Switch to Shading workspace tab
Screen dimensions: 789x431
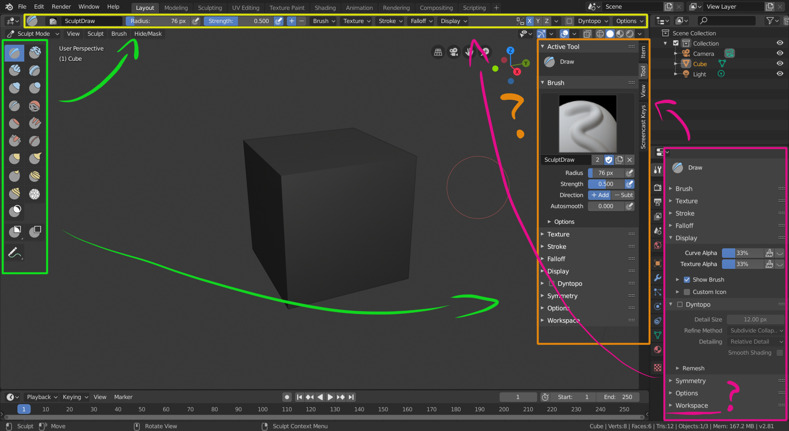click(325, 7)
